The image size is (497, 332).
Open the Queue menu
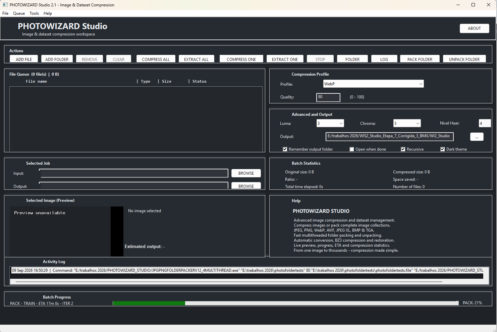[19, 13]
